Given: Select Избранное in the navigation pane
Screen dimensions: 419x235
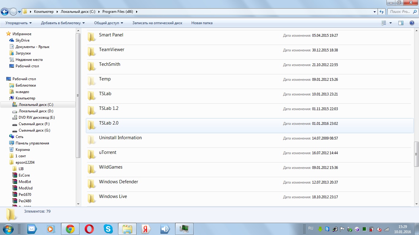Looking at the screenshot, I should pos(22,34).
